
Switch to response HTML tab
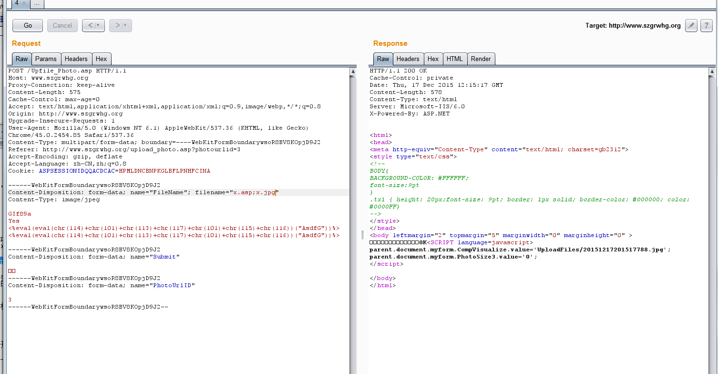455,59
